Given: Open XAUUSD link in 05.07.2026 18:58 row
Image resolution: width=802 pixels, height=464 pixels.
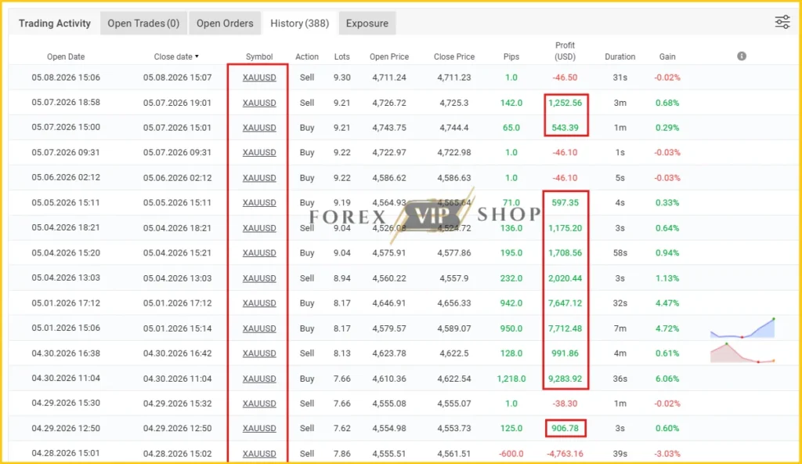Looking at the screenshot, I should point(259,103).
